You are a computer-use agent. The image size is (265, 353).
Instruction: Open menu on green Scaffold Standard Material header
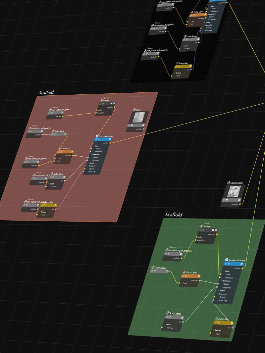(x=241, y=264)
